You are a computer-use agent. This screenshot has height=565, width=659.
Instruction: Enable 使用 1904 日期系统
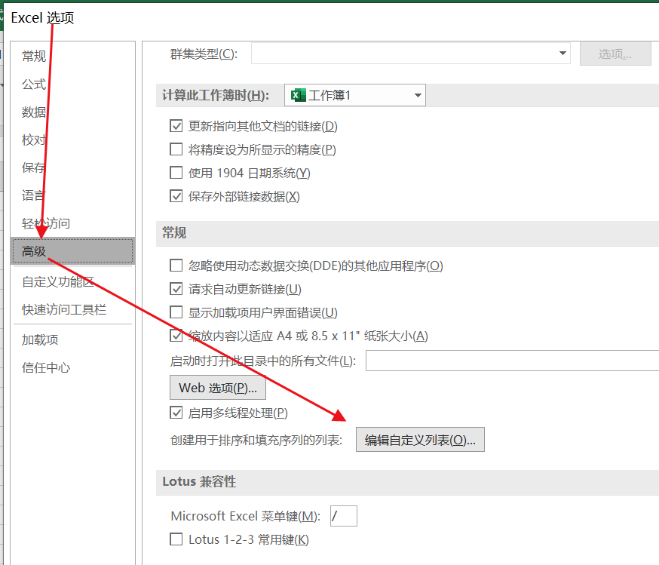[176, 172]
